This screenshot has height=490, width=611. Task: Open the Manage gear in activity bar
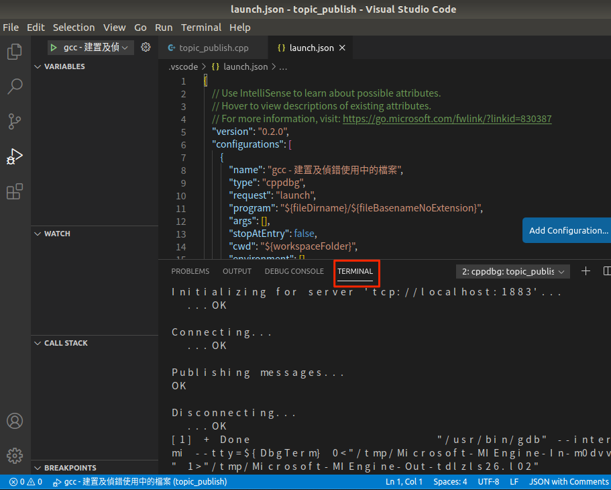(x=15, y=455)
